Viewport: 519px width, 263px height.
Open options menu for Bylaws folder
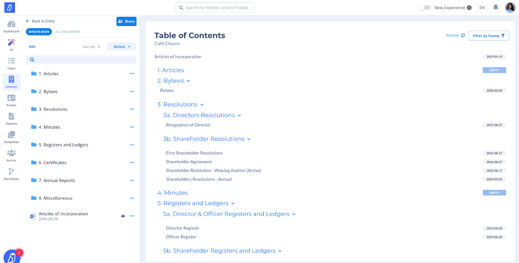pyautogui.click(x=132, y=91)
